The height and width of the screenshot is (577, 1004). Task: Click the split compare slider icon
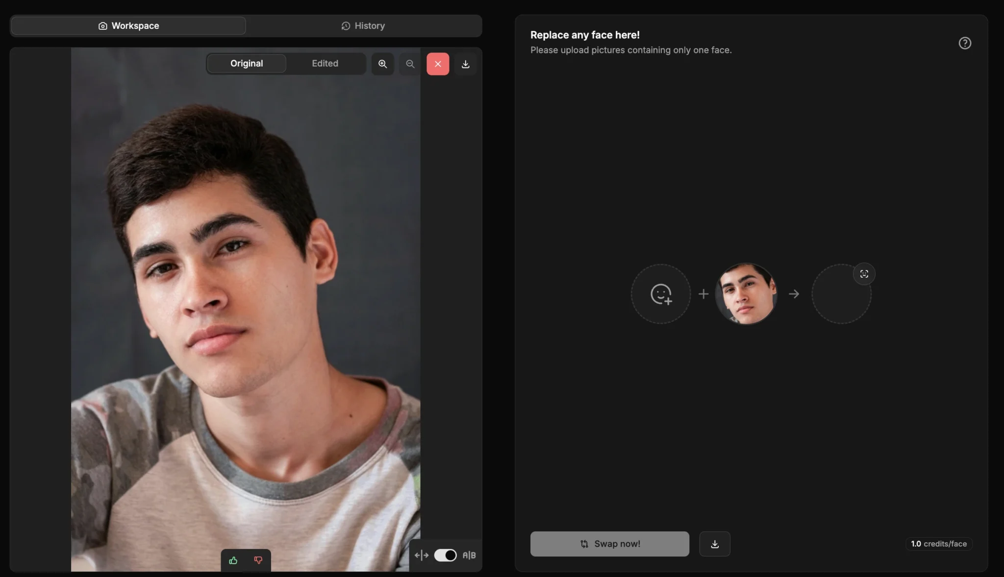(x=421, y=555)
